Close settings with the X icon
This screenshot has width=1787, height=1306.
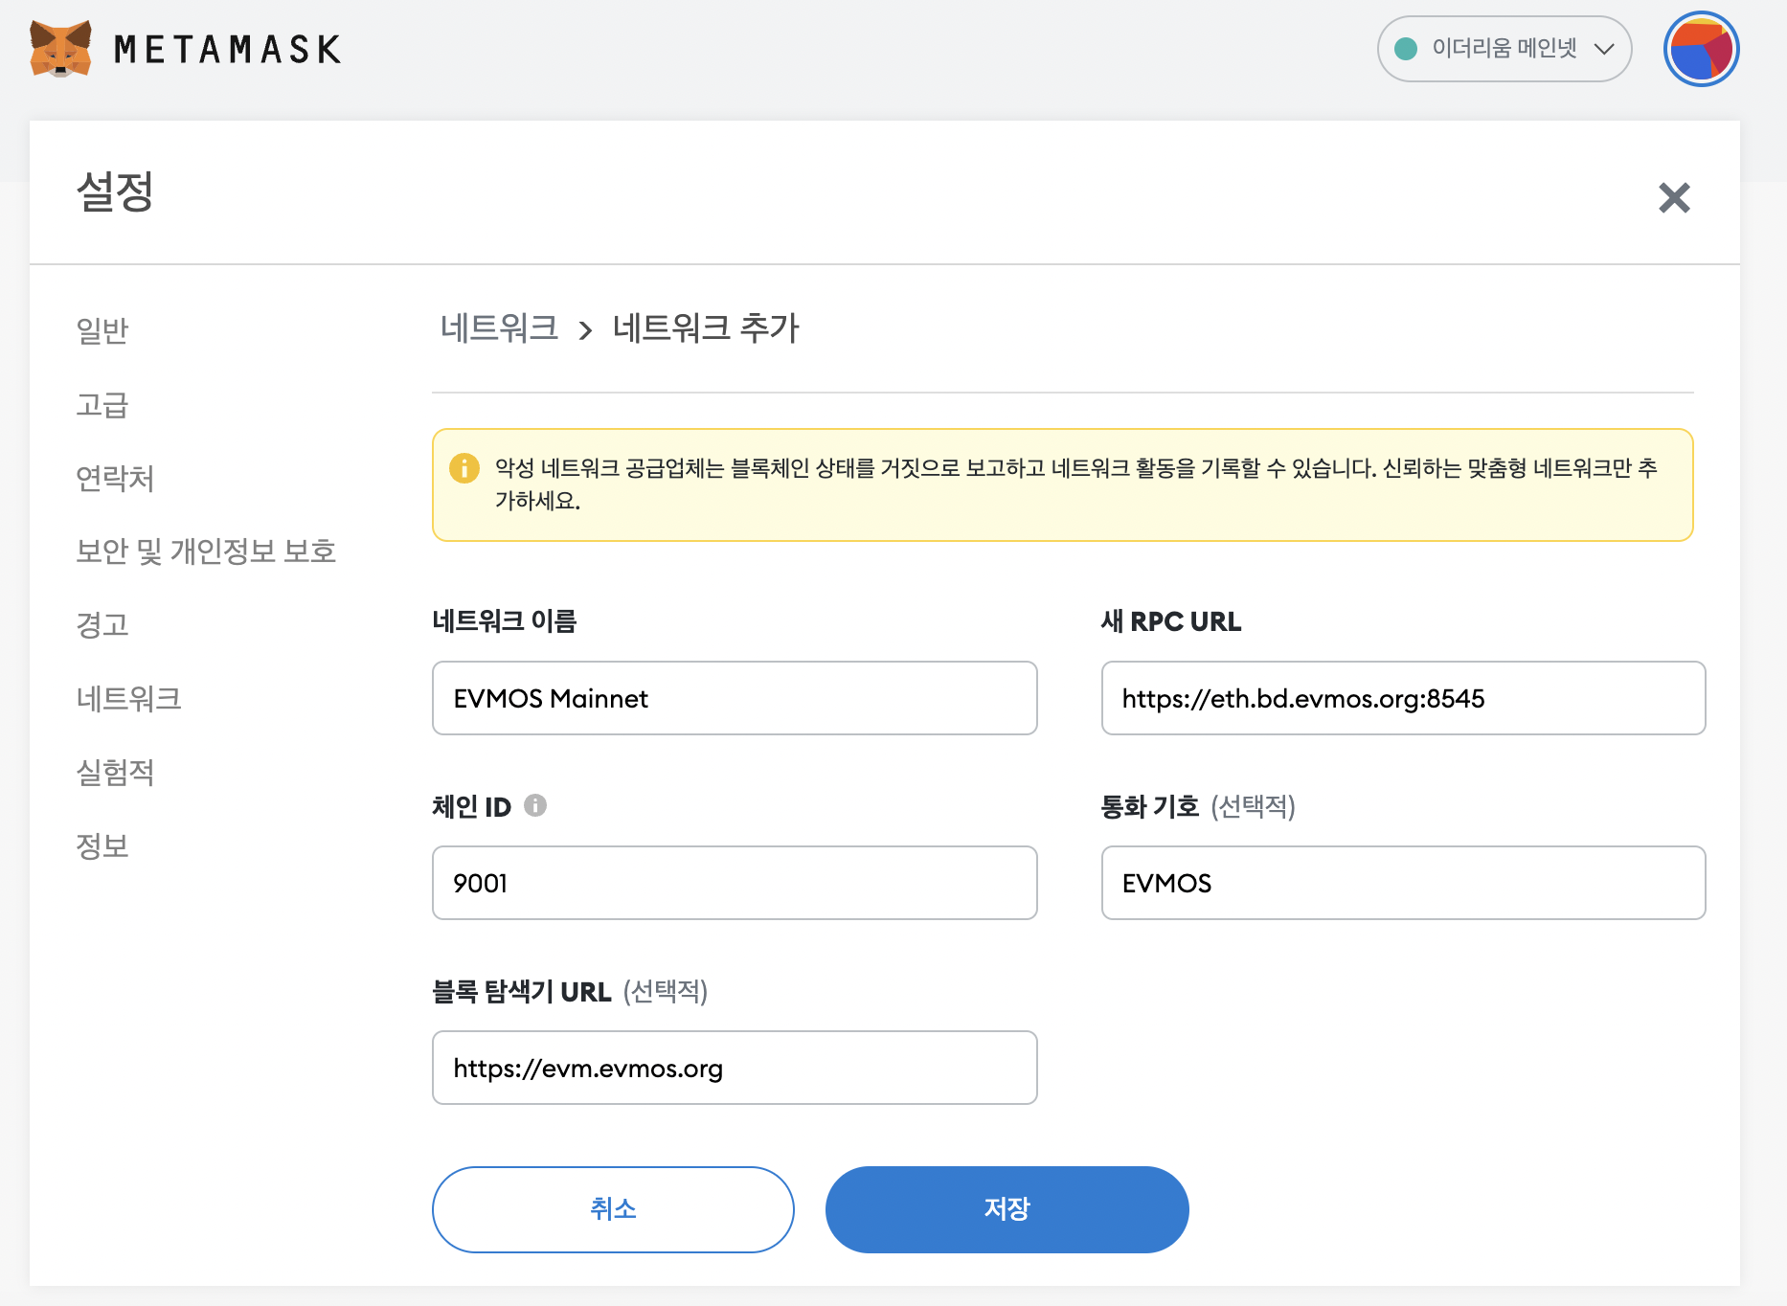pyautogui.click(x=1674, y=197)
